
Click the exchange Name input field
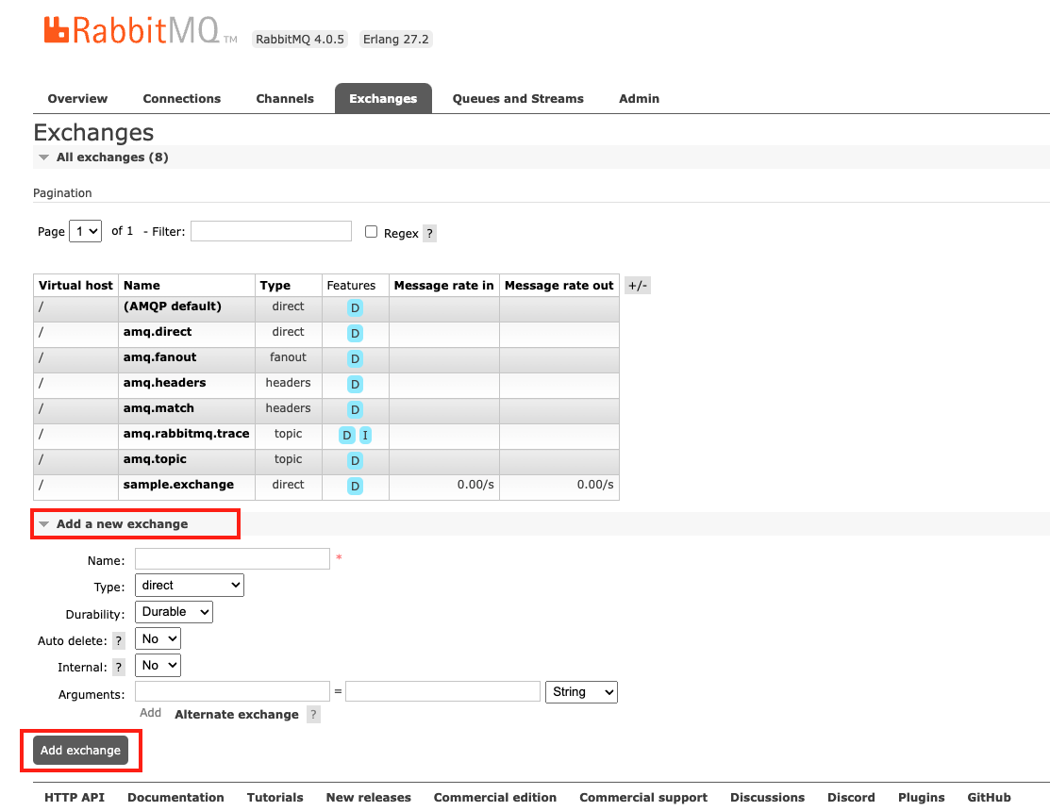click(231, 558)
